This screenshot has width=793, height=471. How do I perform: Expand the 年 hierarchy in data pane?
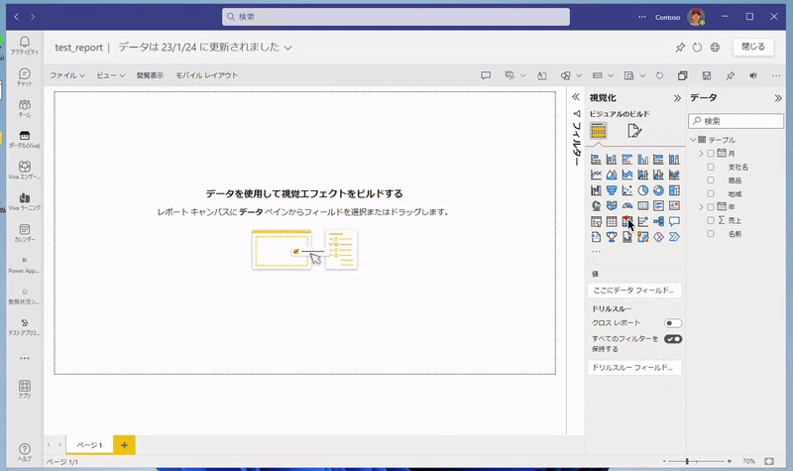click(701, 207)
